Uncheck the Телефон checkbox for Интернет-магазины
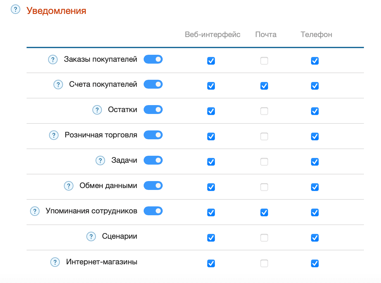Viewport: 381px width, 283px height. pyautogui.click(x=315, y=263)
